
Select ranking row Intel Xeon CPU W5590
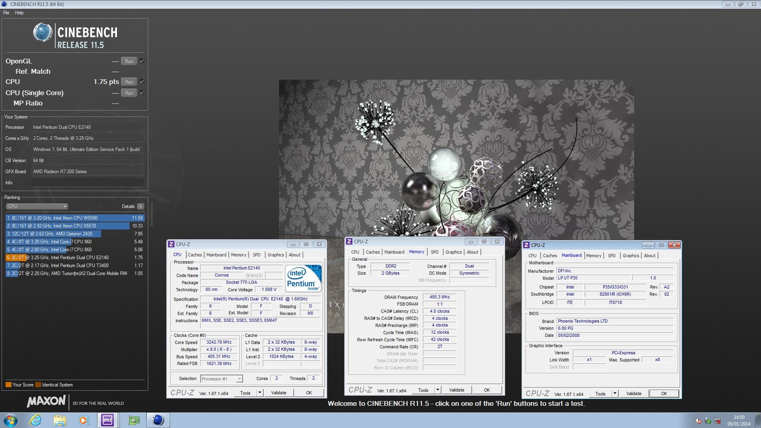pyautogui.click(x=75, y=218)
